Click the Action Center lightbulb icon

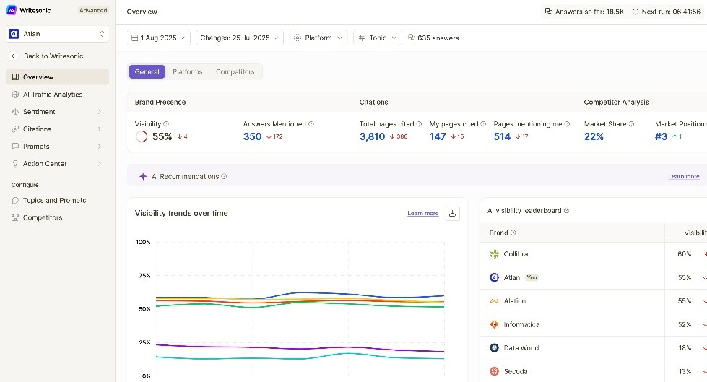(x=15, y=163)
